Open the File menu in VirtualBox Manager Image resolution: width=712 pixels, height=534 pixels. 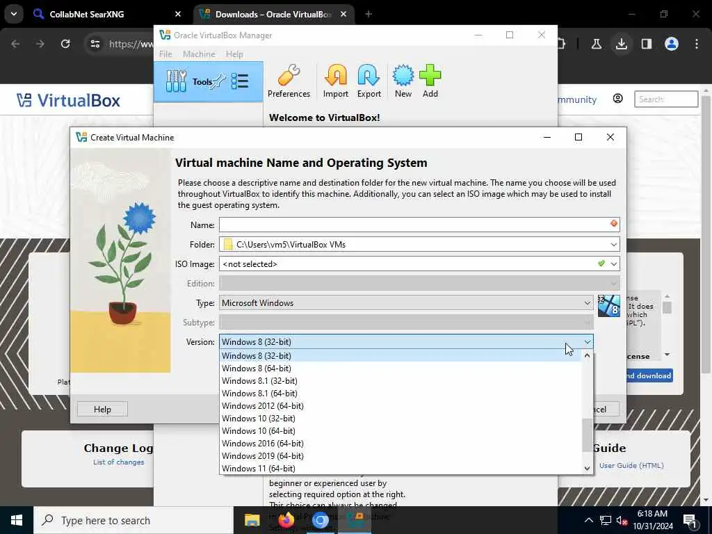(x=165, y=54)
